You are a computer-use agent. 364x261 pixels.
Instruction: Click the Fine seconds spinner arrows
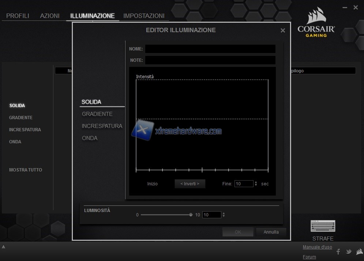click(x=256, y=184)
